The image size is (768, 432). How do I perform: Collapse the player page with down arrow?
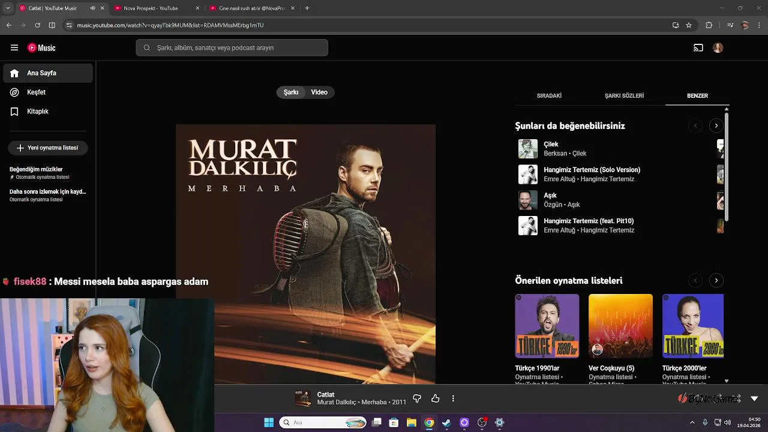[754, 398]
